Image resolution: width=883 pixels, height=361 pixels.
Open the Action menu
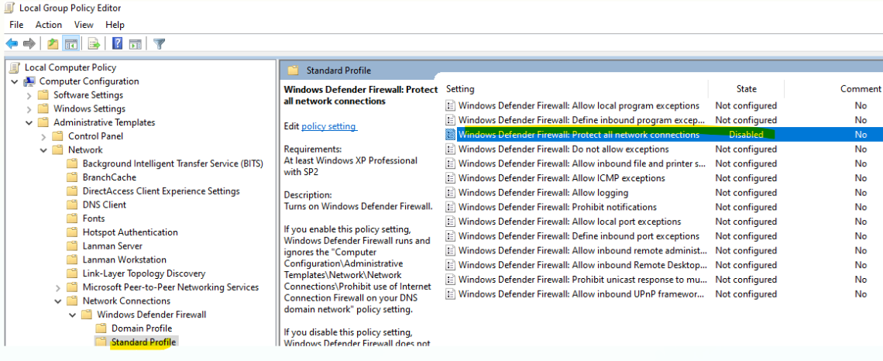[x=49, y=25]
